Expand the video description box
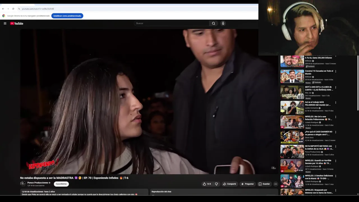The image size is (359, 202). tap(84, 192)
